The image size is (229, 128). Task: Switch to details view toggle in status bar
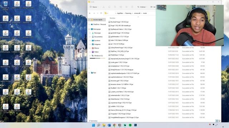pyautogui.click(x=217, y=121)
